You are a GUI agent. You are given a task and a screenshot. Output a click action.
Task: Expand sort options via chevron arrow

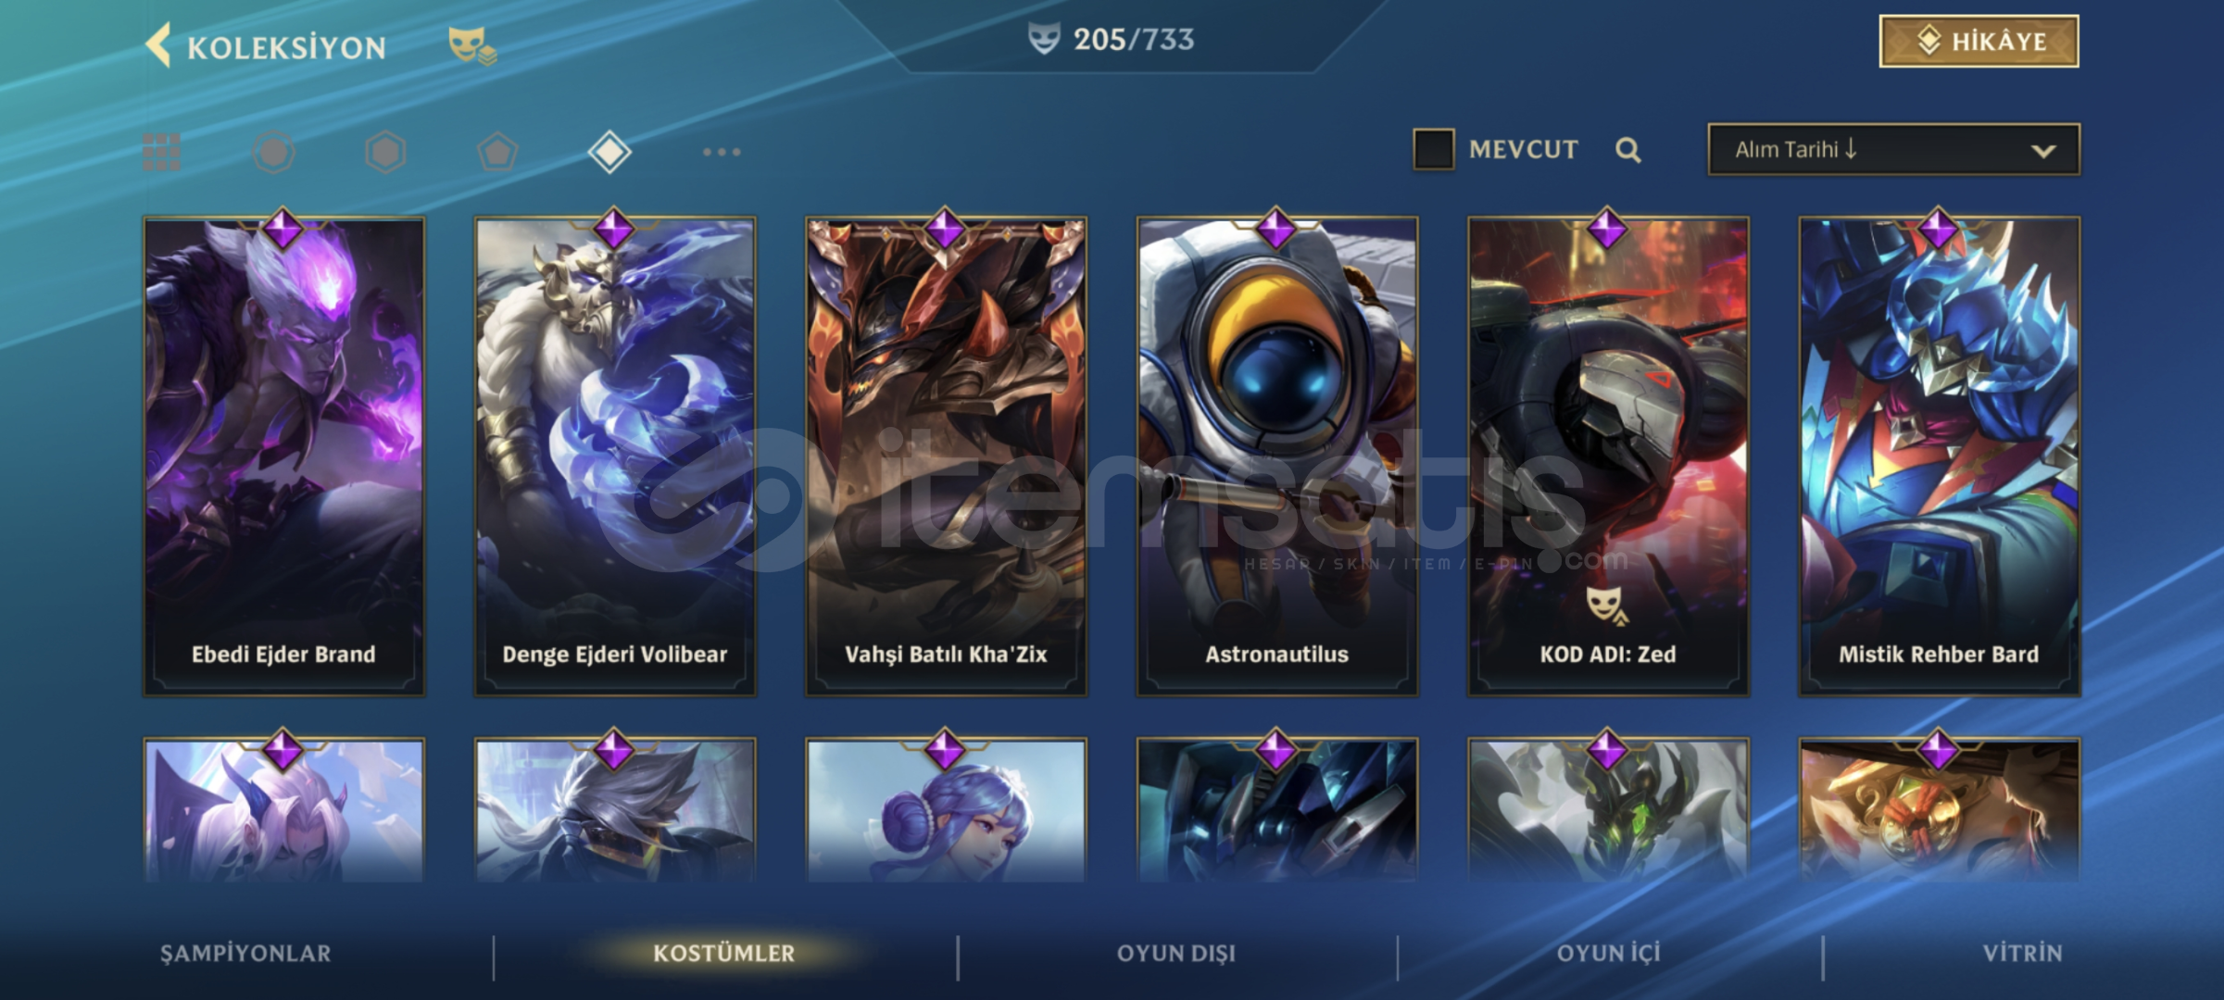pos(2043,151)
